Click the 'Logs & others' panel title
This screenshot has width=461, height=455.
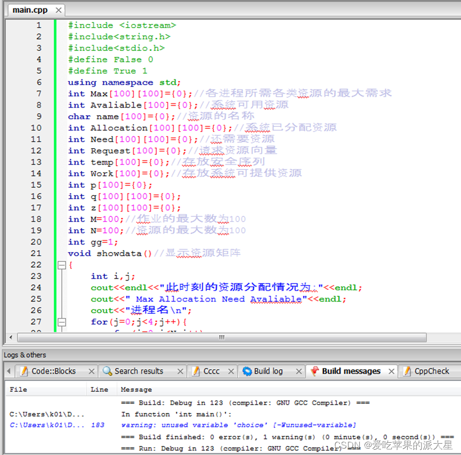(25, 355)
